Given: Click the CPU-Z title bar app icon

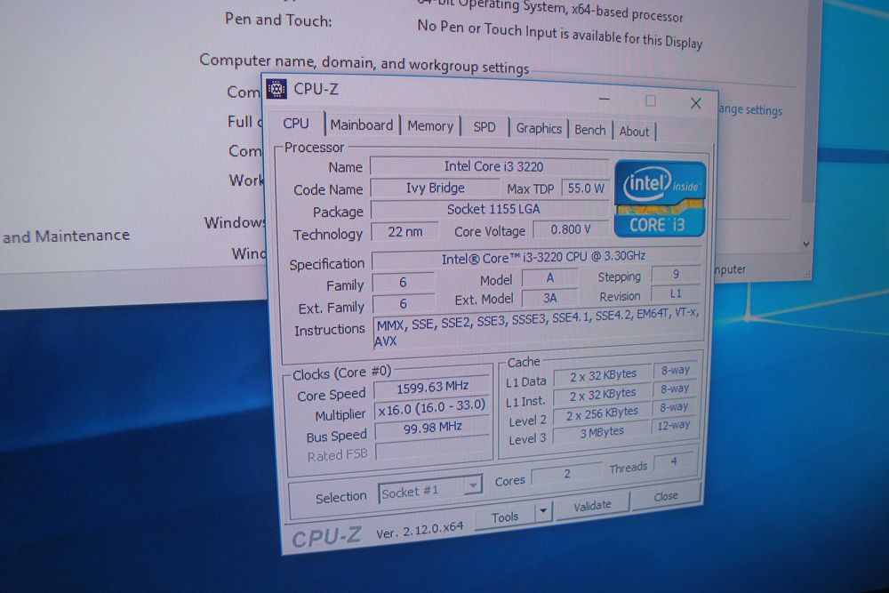Looking at the screenshot, I should (276, 89).
